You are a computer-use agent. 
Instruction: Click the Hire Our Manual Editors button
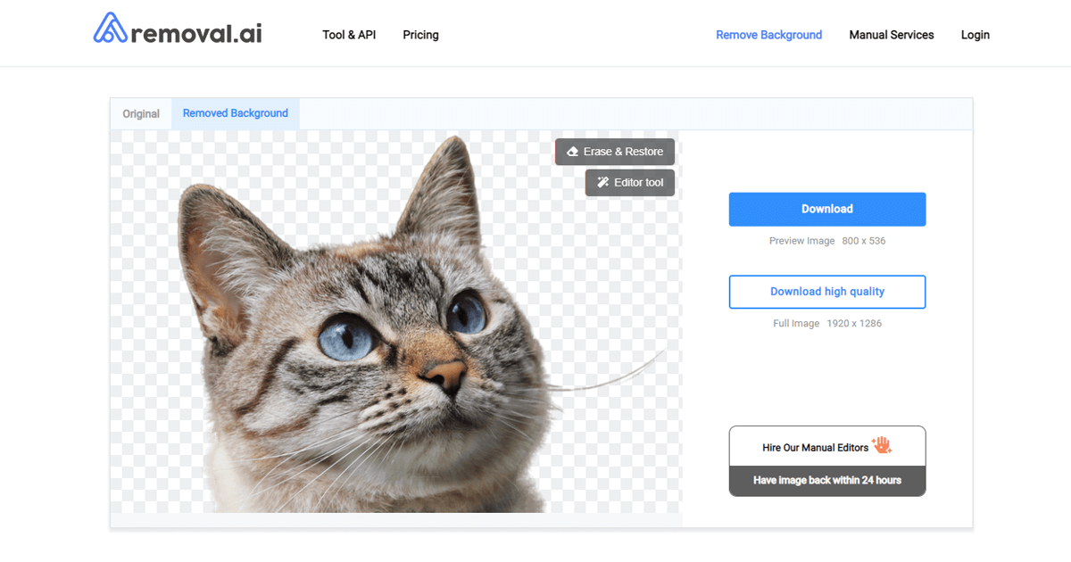click(827, 446)
